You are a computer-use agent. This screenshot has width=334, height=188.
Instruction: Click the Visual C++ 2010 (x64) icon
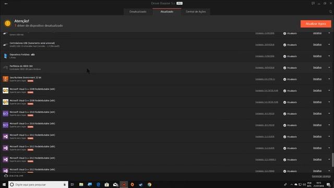(x=5, y=114)
